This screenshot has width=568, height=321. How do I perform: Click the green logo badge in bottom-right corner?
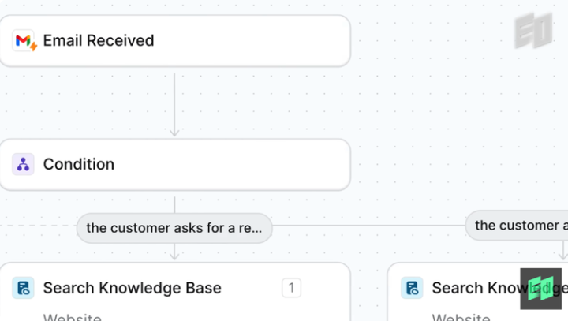click(x=540, y=288)
